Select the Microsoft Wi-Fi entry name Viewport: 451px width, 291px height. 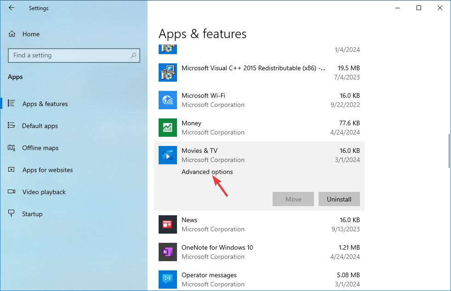[x=203, y=95]
